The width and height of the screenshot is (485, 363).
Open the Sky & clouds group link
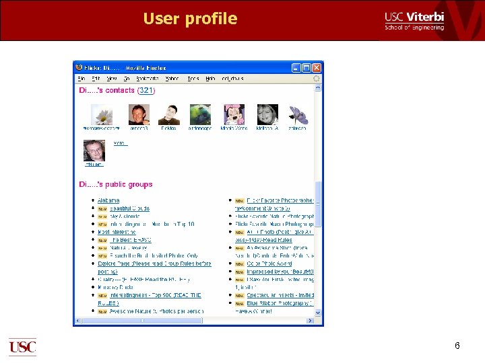coord(125,216)
